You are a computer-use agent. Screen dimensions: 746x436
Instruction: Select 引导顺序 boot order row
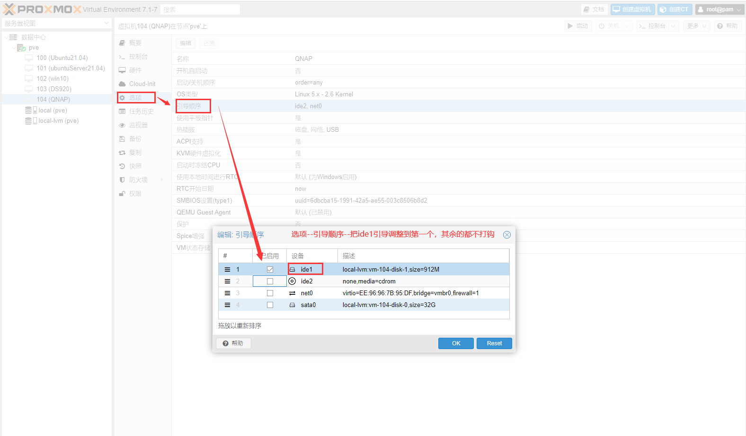tap(458, 106)
